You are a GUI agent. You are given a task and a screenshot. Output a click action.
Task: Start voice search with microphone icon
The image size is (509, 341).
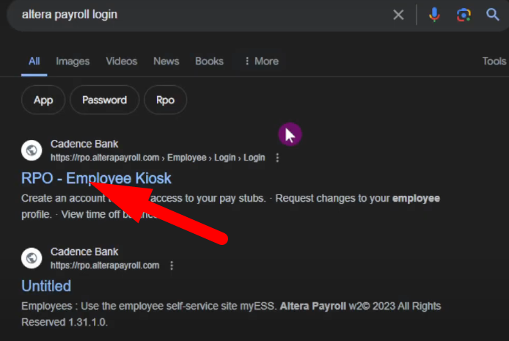tap(435, 15)
